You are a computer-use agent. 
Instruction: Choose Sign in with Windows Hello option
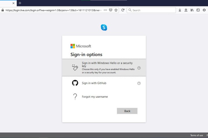(x=104, y=68)
